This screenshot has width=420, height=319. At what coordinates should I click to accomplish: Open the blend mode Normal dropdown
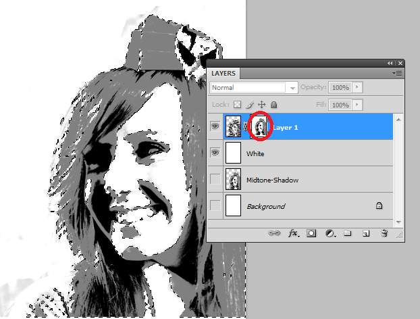click(x=292, y=88)
